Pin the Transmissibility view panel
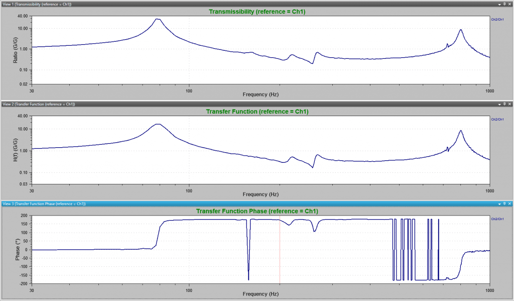The image size is (514, 301). tap(504, 3)
